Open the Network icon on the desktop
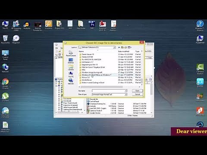 click(5, 68)
